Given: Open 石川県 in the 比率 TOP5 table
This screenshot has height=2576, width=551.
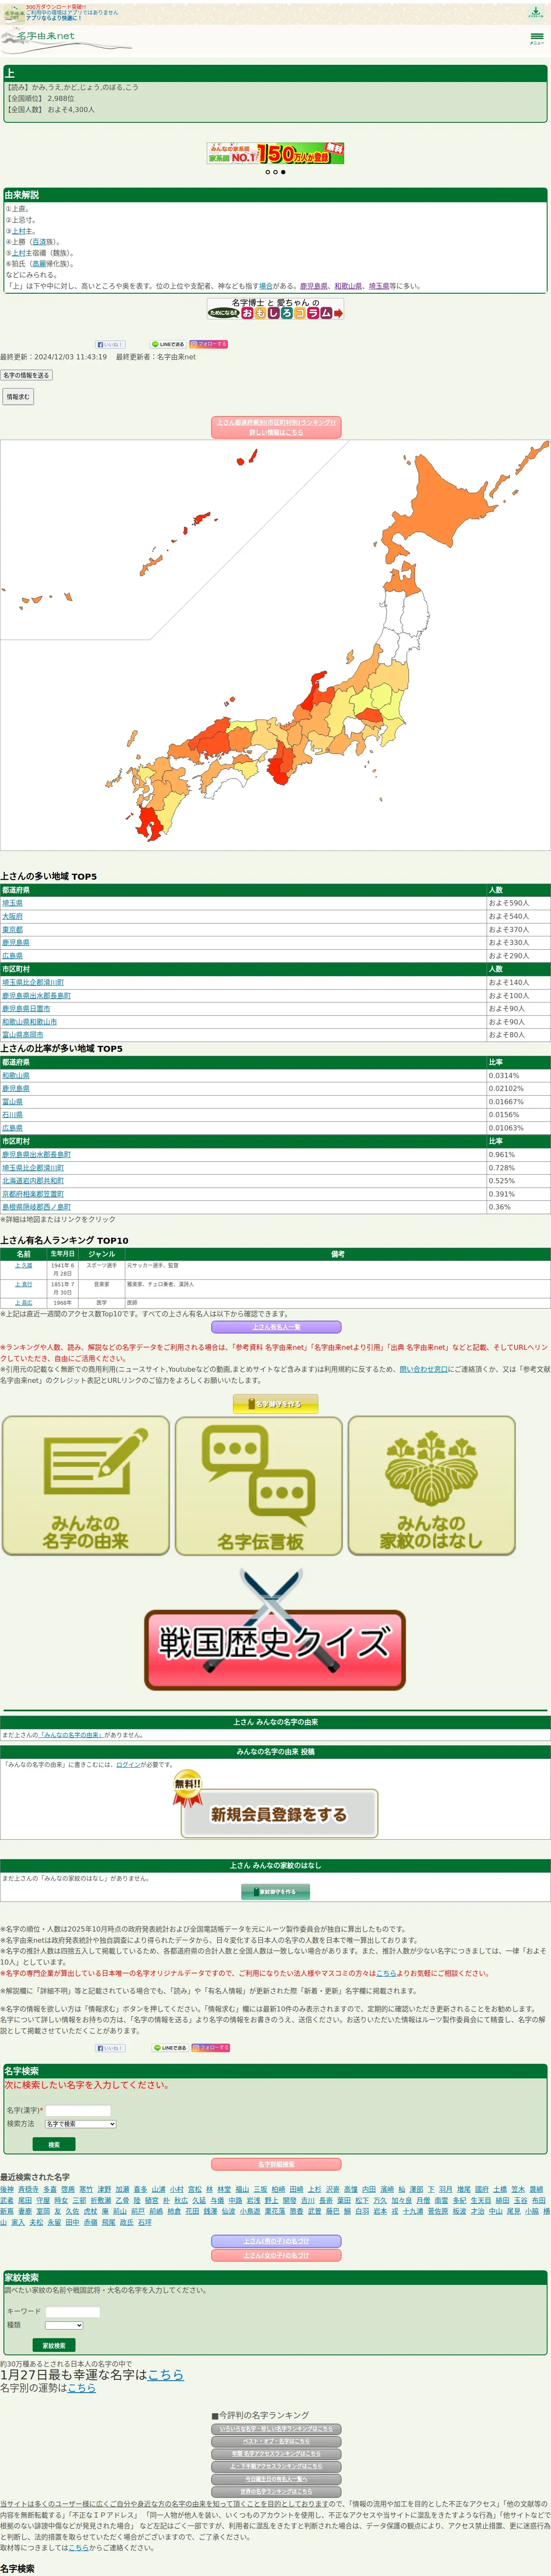Looking at the screenshot, I should pyautogui.click(x=12, y=1115).
